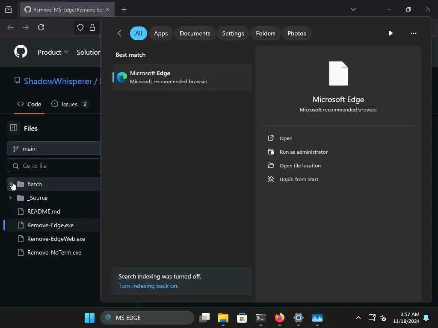Open the clock showing 3:57 AM
The height and width of the screenshot is (328, 438).
pyautogui.click(x=406, y=318)
